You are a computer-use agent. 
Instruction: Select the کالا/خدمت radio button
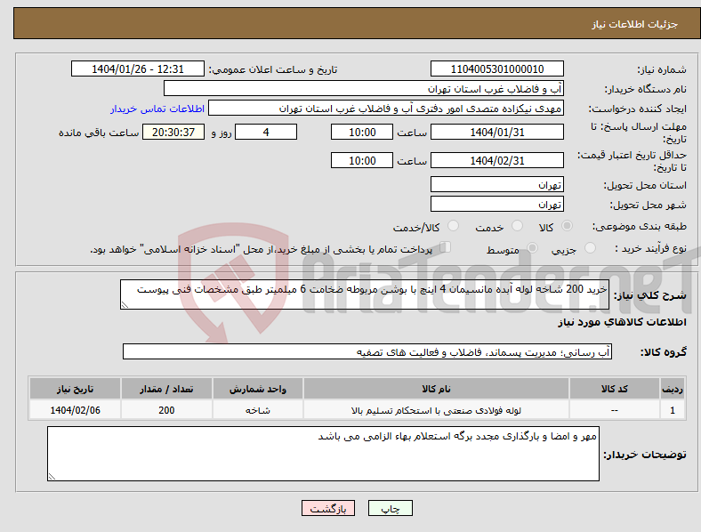(x=453, y=226)
